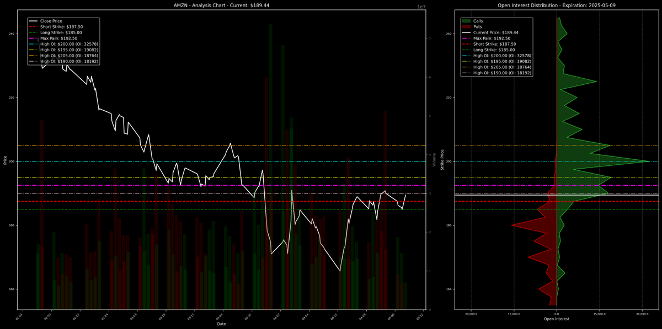Click 'Long Strike: $185.00' in the open interest legend

(495, 50)
